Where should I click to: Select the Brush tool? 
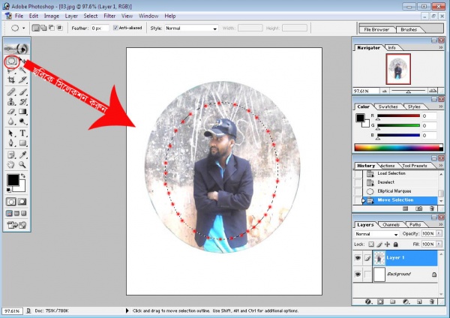(22, 92)
